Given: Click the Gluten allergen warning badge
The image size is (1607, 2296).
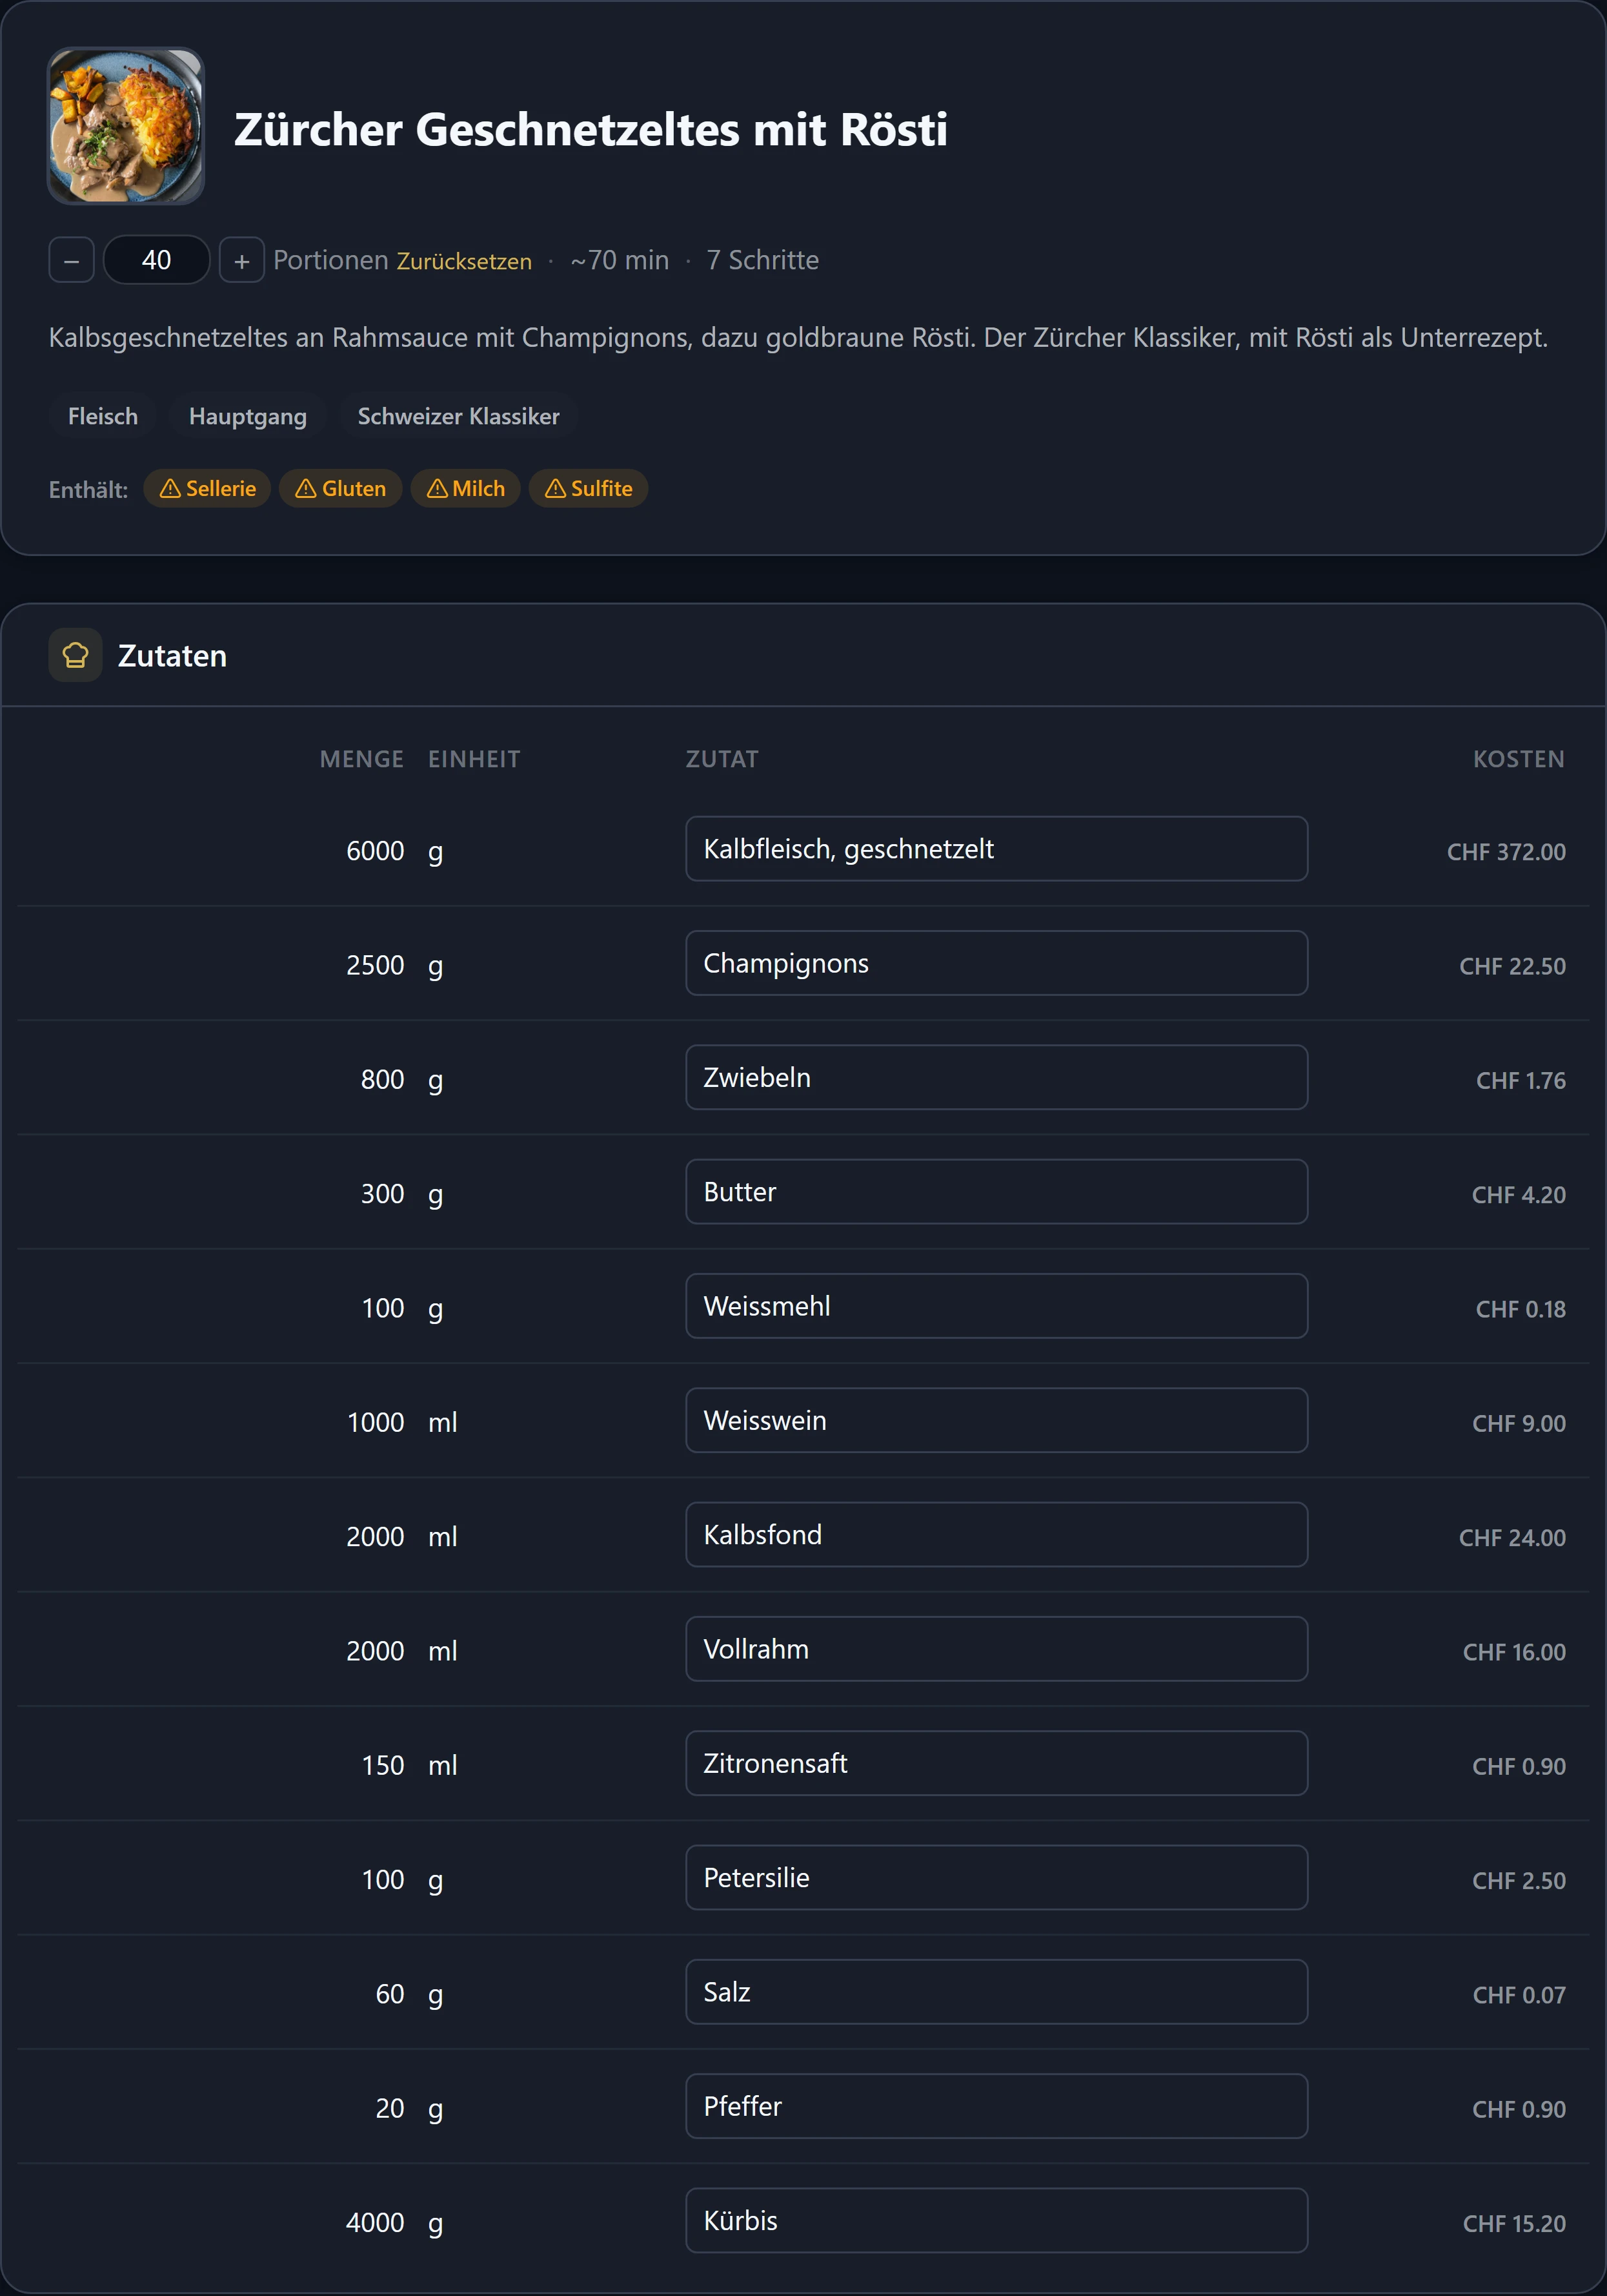Looking at the screenshot, I should pos(341,488).
